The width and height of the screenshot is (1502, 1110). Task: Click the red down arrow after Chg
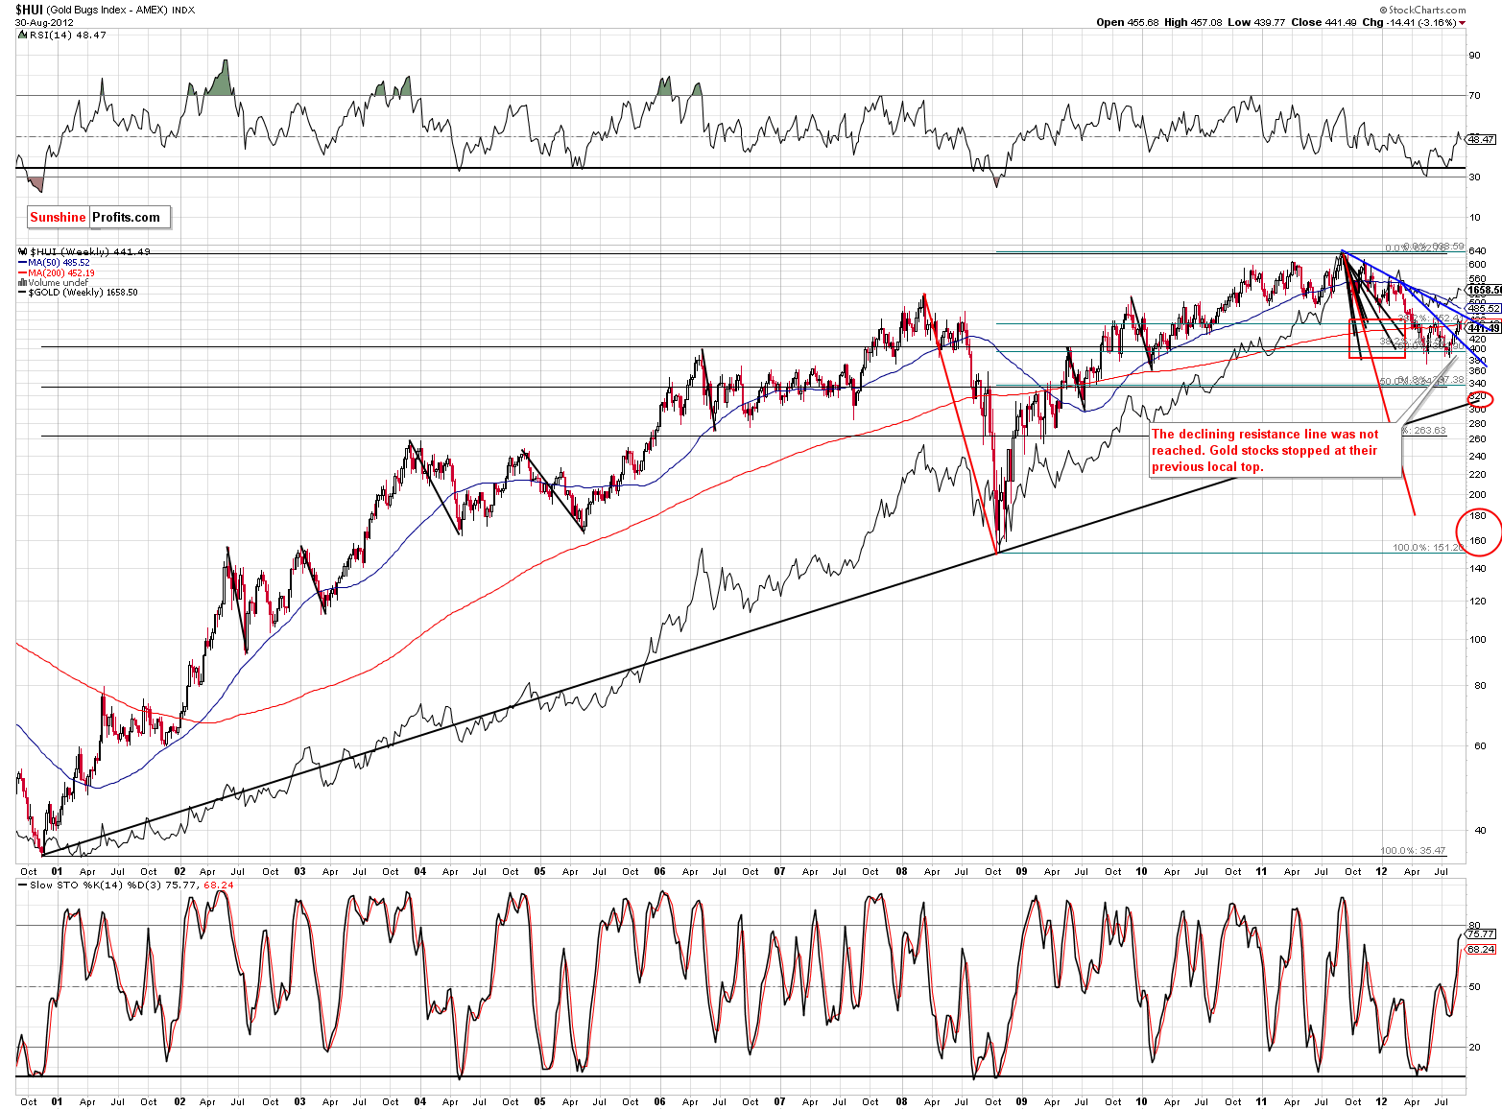(x=1463, y=23)
